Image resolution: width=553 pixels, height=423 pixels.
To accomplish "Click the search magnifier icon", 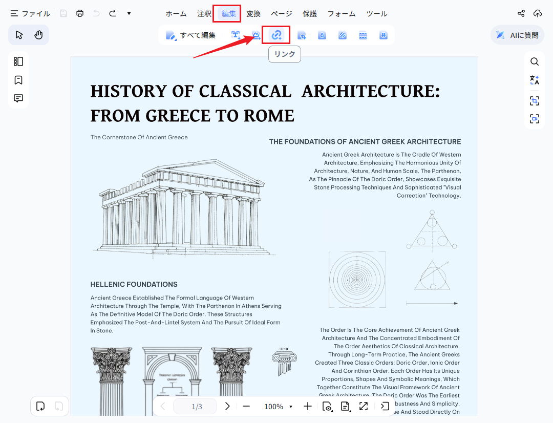I will [x=535, y=62].
